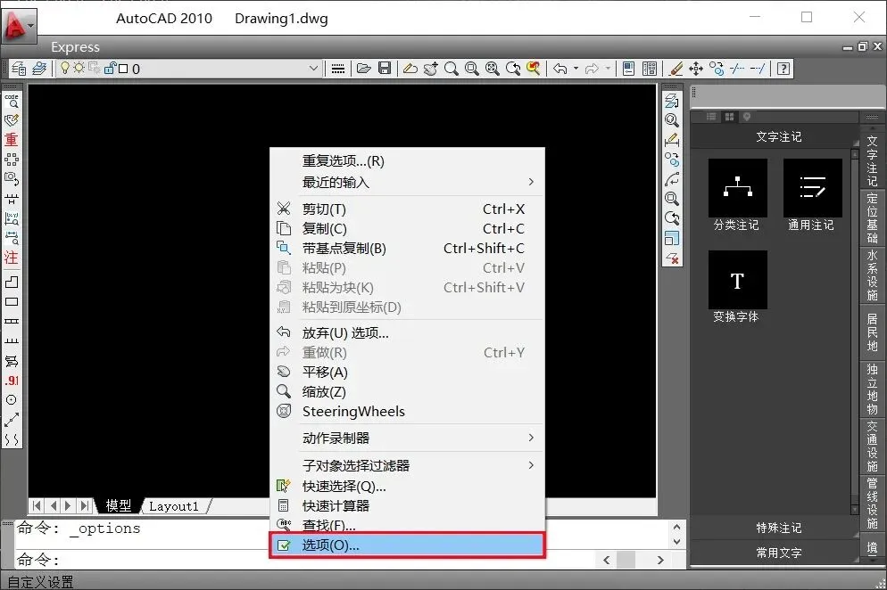Click the diagonal two-point line icon
This screenshot has width=887, height=590.
pyautogui.click(x=12, y=420)
